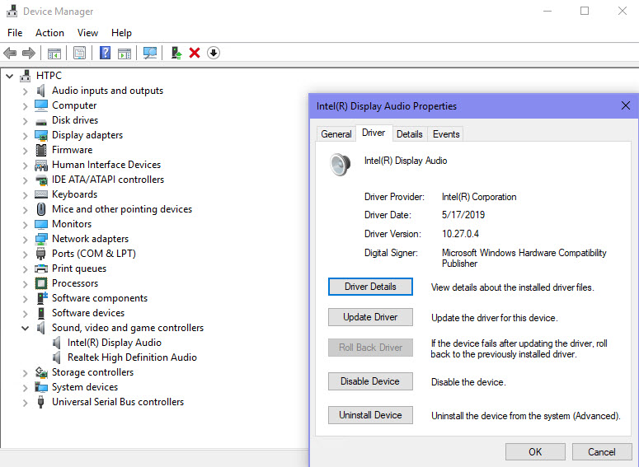Expand the Keyboards chevron
The width and height of the screenshot is (639, 467).
25,195
